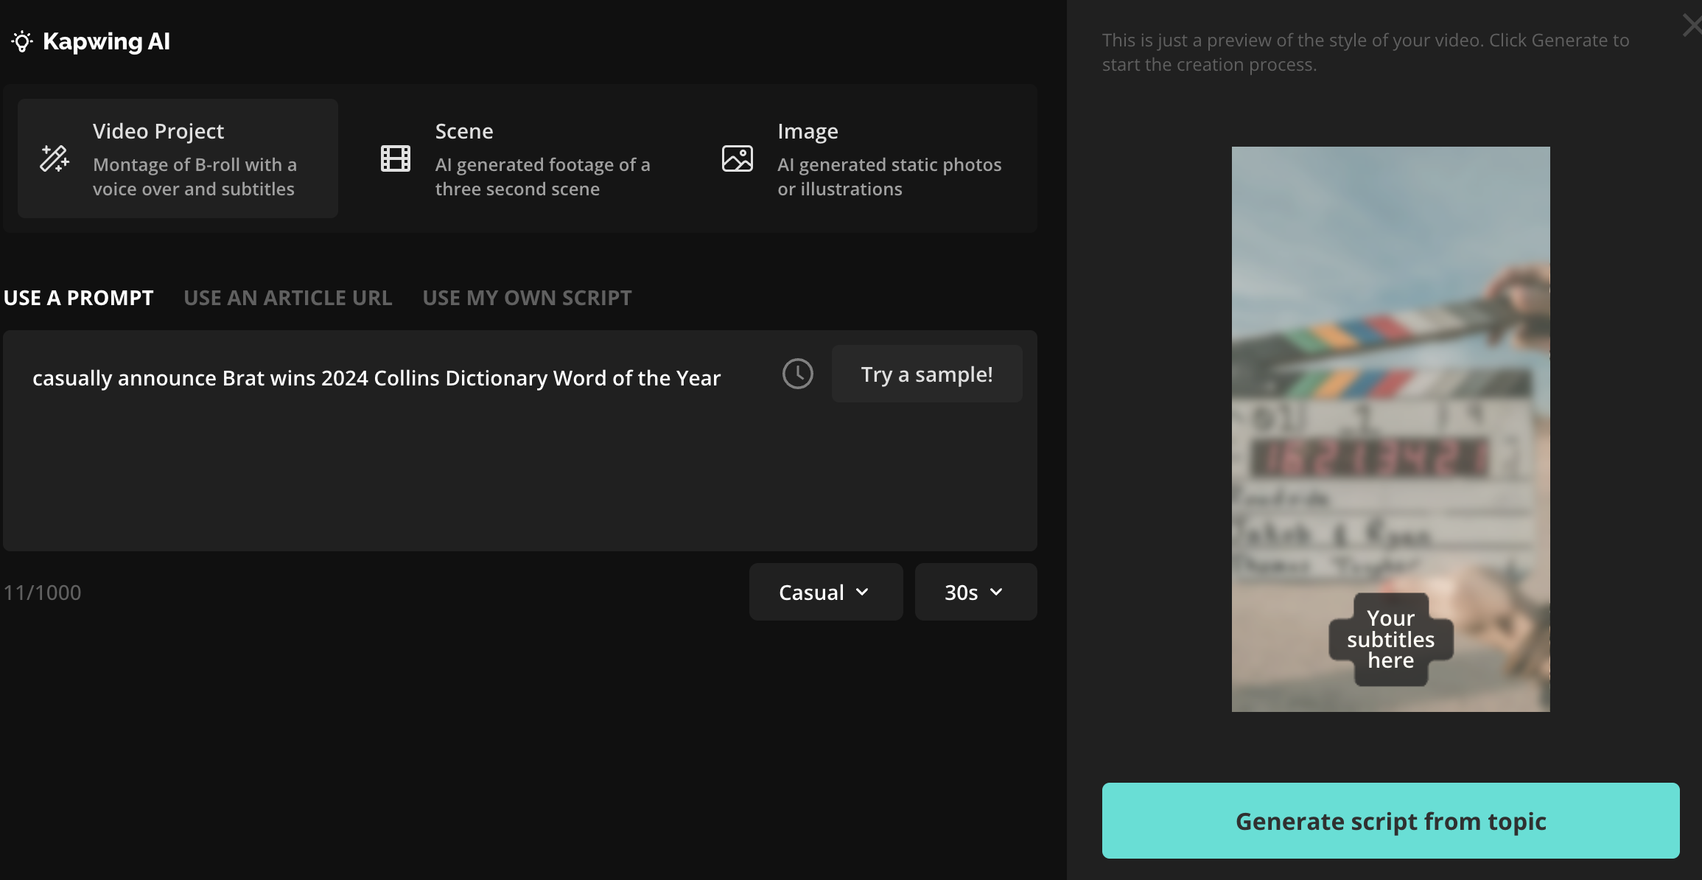Select the Video Project option card
The image size is (1702, 880).
coord(178,158)
